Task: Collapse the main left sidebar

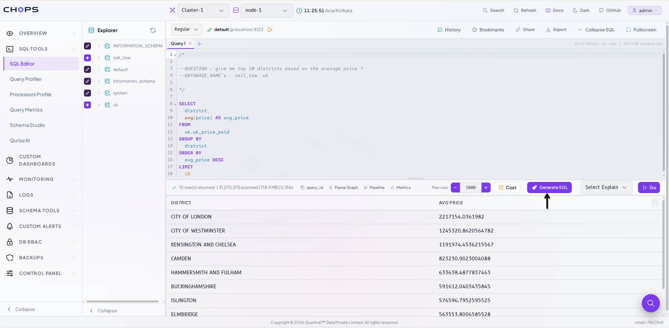Action: pos(21,309)
